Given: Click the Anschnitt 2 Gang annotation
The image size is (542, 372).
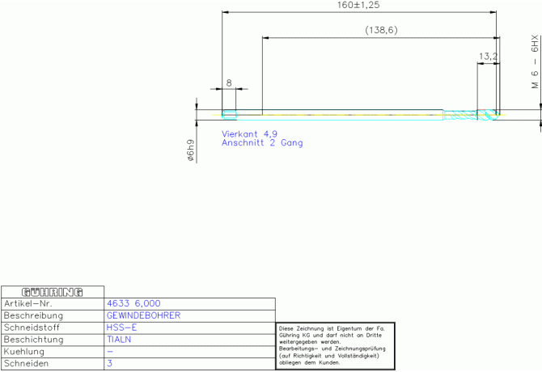Looking at the screenshot, I should point(262,142).
